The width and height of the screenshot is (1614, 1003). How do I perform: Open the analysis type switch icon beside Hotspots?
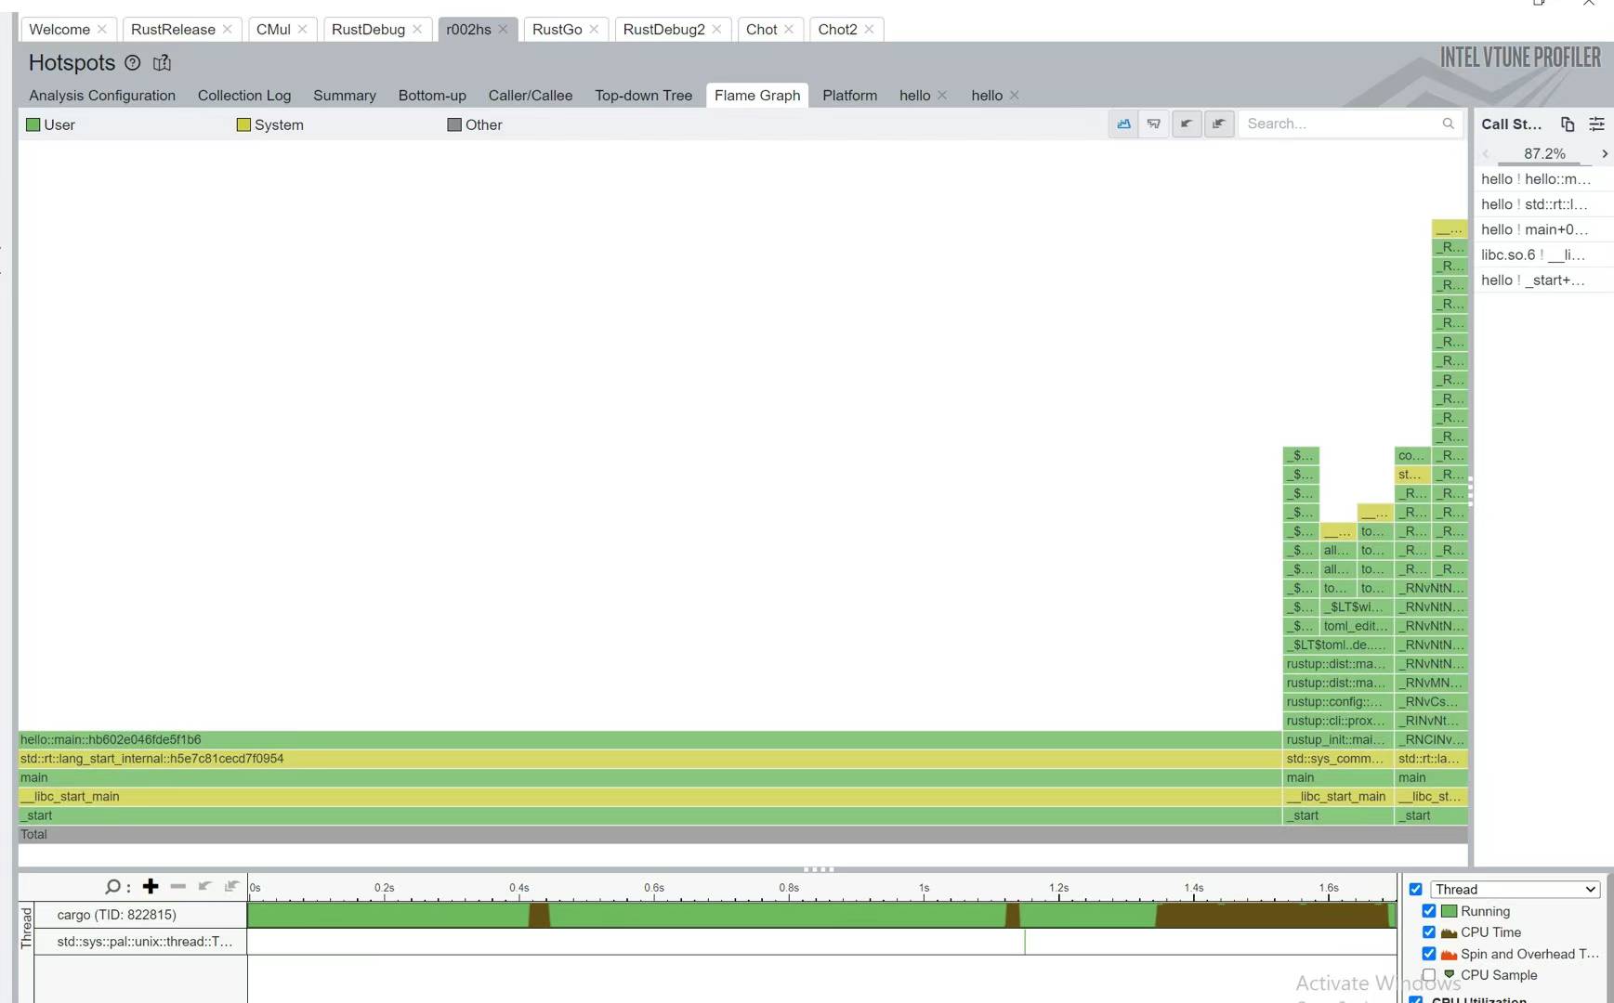[x=162, y=63]
